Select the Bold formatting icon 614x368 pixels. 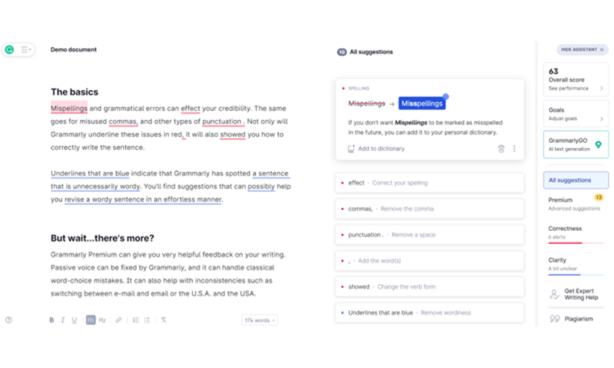point(52,320)
